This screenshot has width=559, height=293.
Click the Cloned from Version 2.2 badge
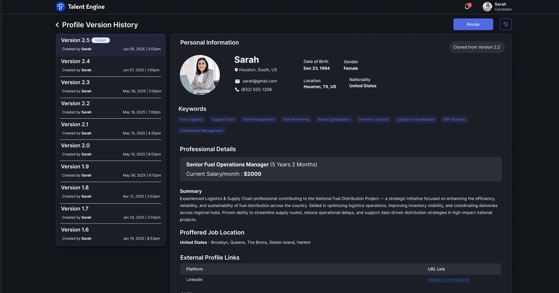pos(476,47)
